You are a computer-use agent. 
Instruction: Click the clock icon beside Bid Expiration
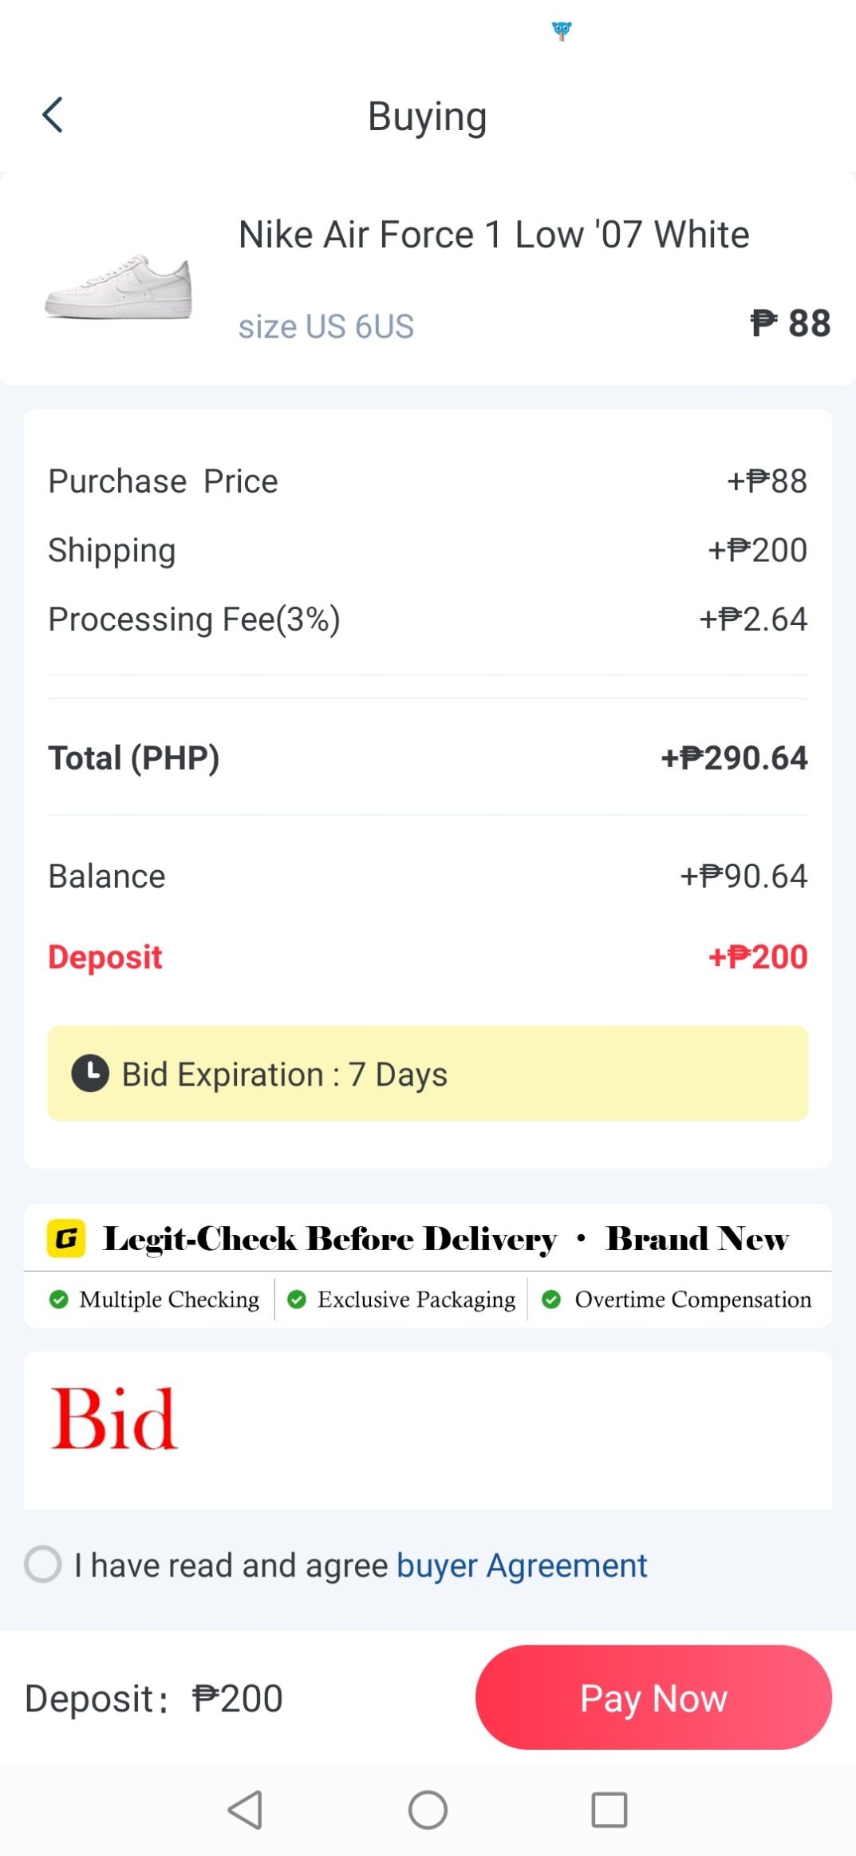tap(90, 1073)
